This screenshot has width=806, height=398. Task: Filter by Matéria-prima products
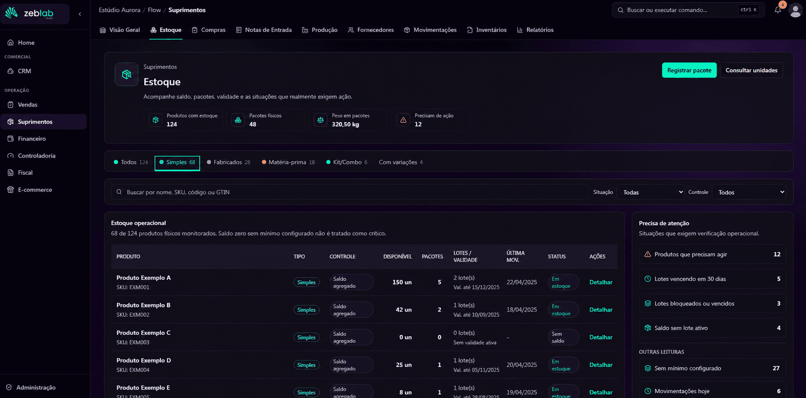[x=288, y=162]
